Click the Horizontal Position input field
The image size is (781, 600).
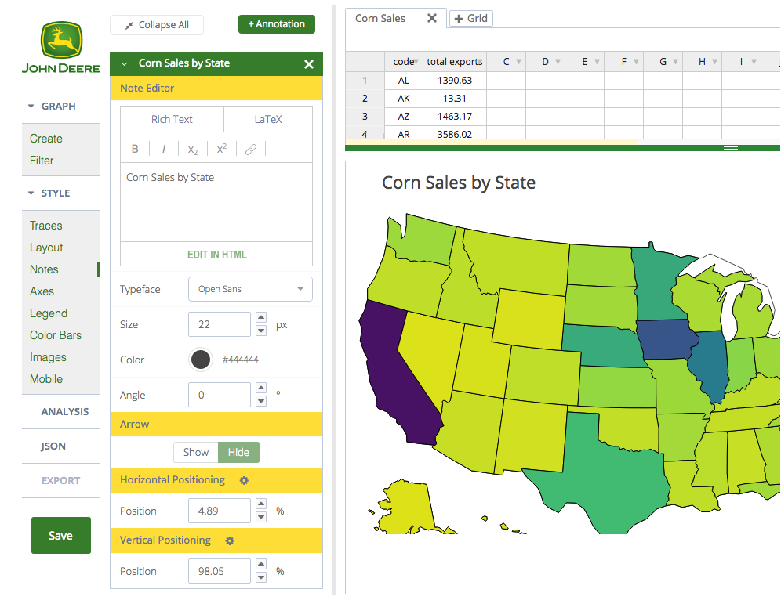(x=219, y=510)
